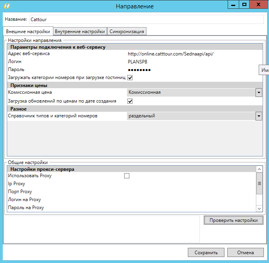This screenshot has height=263, width=269.
Task: Click the Проверить настройки button
Action: coord(234,220)
